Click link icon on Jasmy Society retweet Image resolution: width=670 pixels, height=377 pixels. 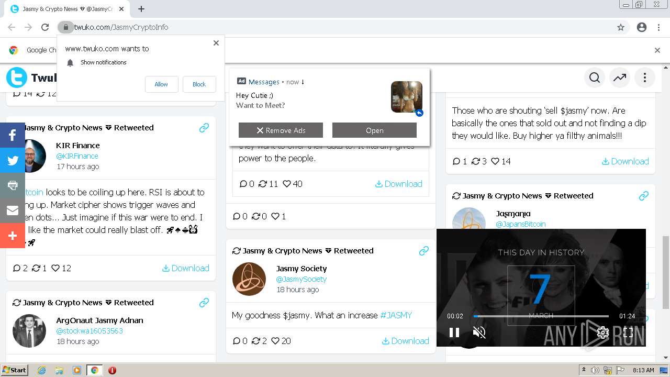coord(424,251)
